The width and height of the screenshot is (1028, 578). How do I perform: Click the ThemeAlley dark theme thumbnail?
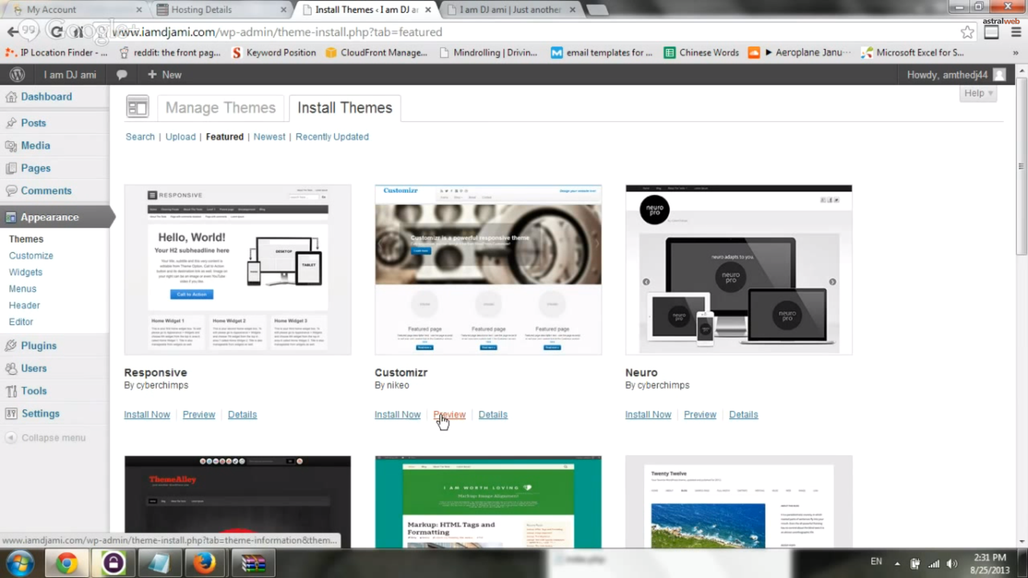pos(238,501)
